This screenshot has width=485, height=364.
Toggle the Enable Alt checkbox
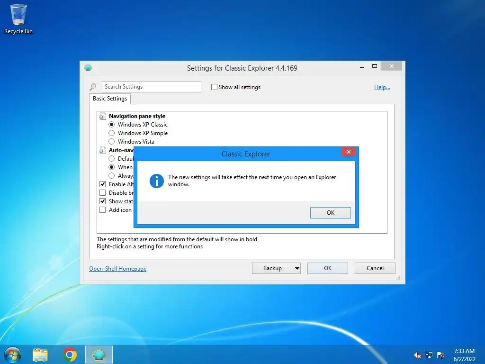[103, 184]
